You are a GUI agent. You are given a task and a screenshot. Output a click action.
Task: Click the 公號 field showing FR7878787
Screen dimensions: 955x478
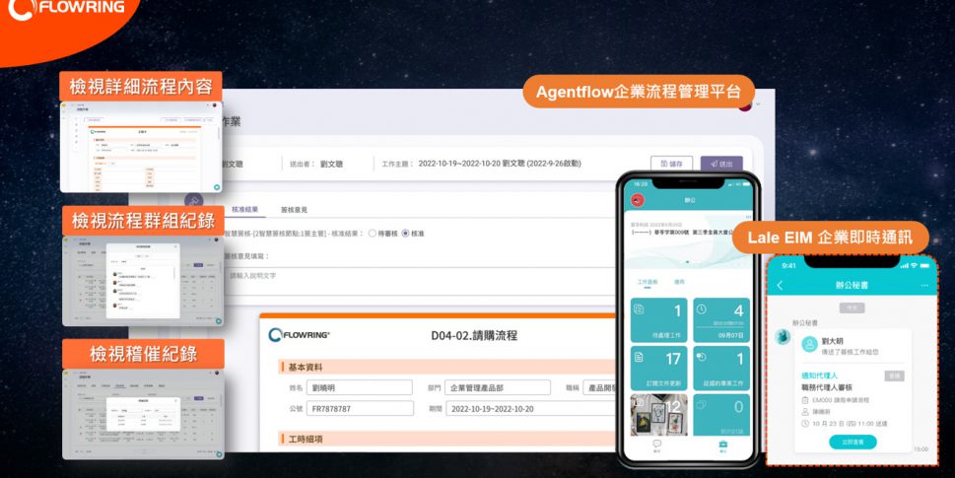click(x=360, y=409)
